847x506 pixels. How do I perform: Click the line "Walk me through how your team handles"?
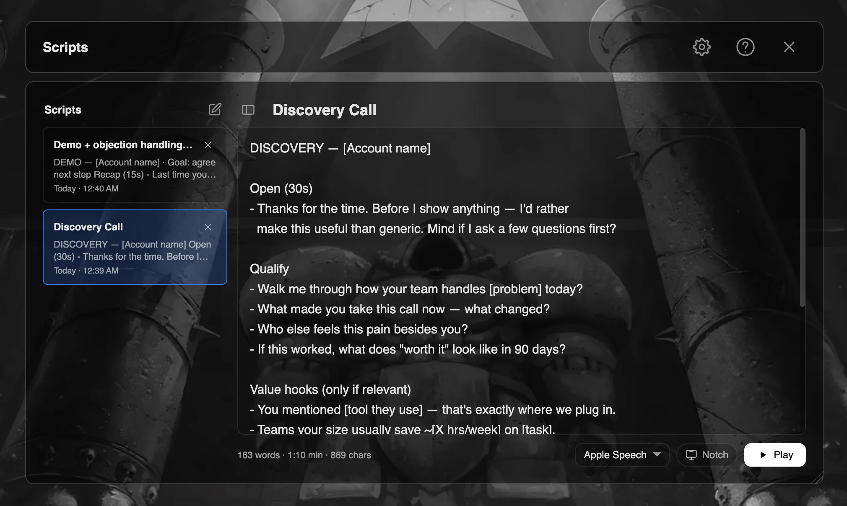416,289
